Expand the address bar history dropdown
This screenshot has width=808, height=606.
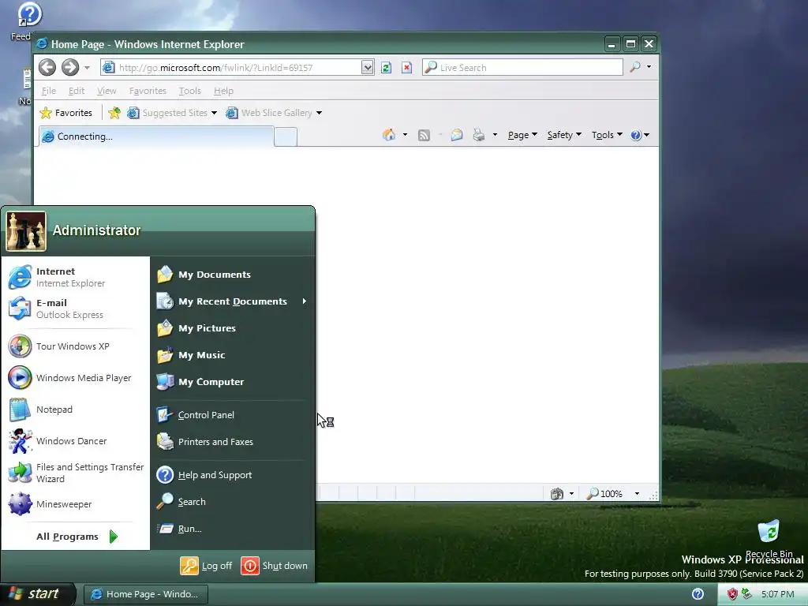coord(367,68)
